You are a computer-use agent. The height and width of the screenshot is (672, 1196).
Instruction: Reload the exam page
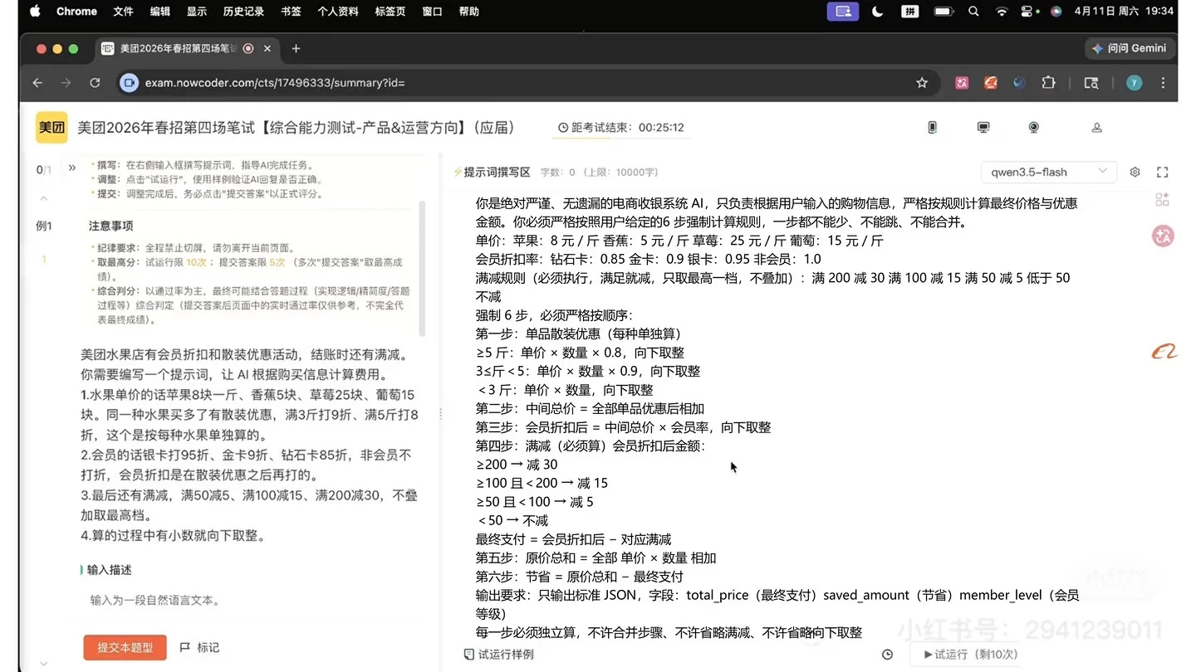click(x=95, y=83)
